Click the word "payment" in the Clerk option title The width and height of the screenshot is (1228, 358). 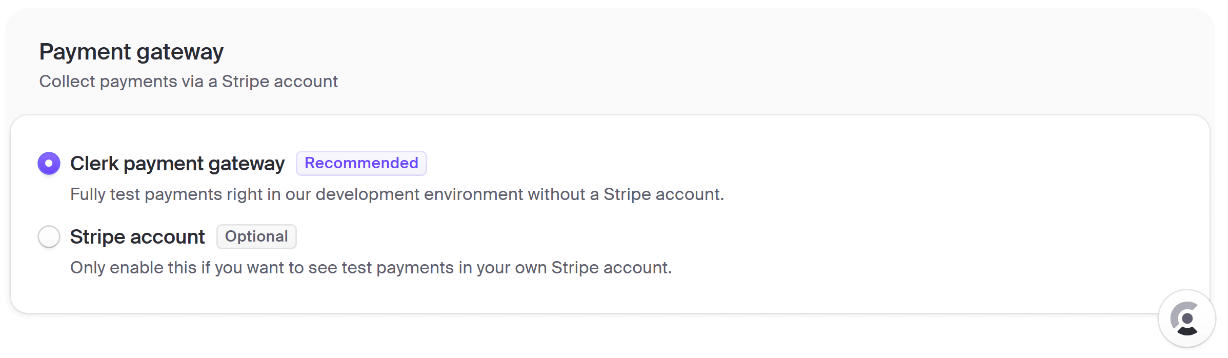pyautogui.click(x=164, y=165)
